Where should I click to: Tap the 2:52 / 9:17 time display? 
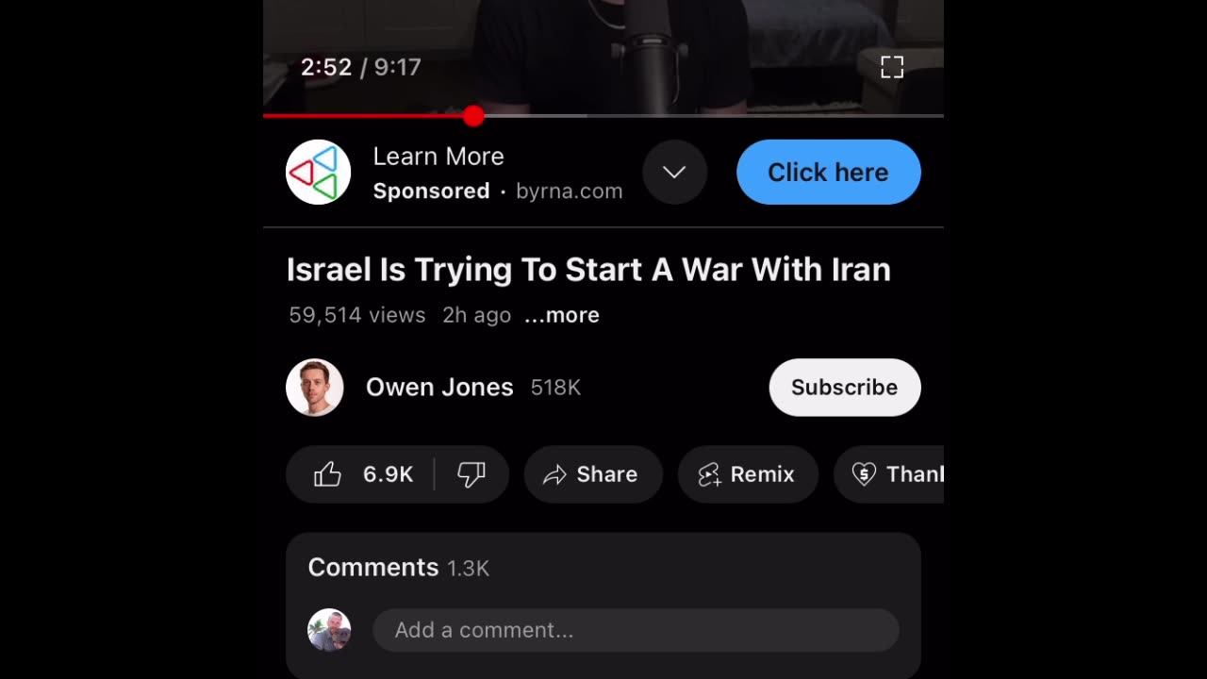(x=361, y=67)
